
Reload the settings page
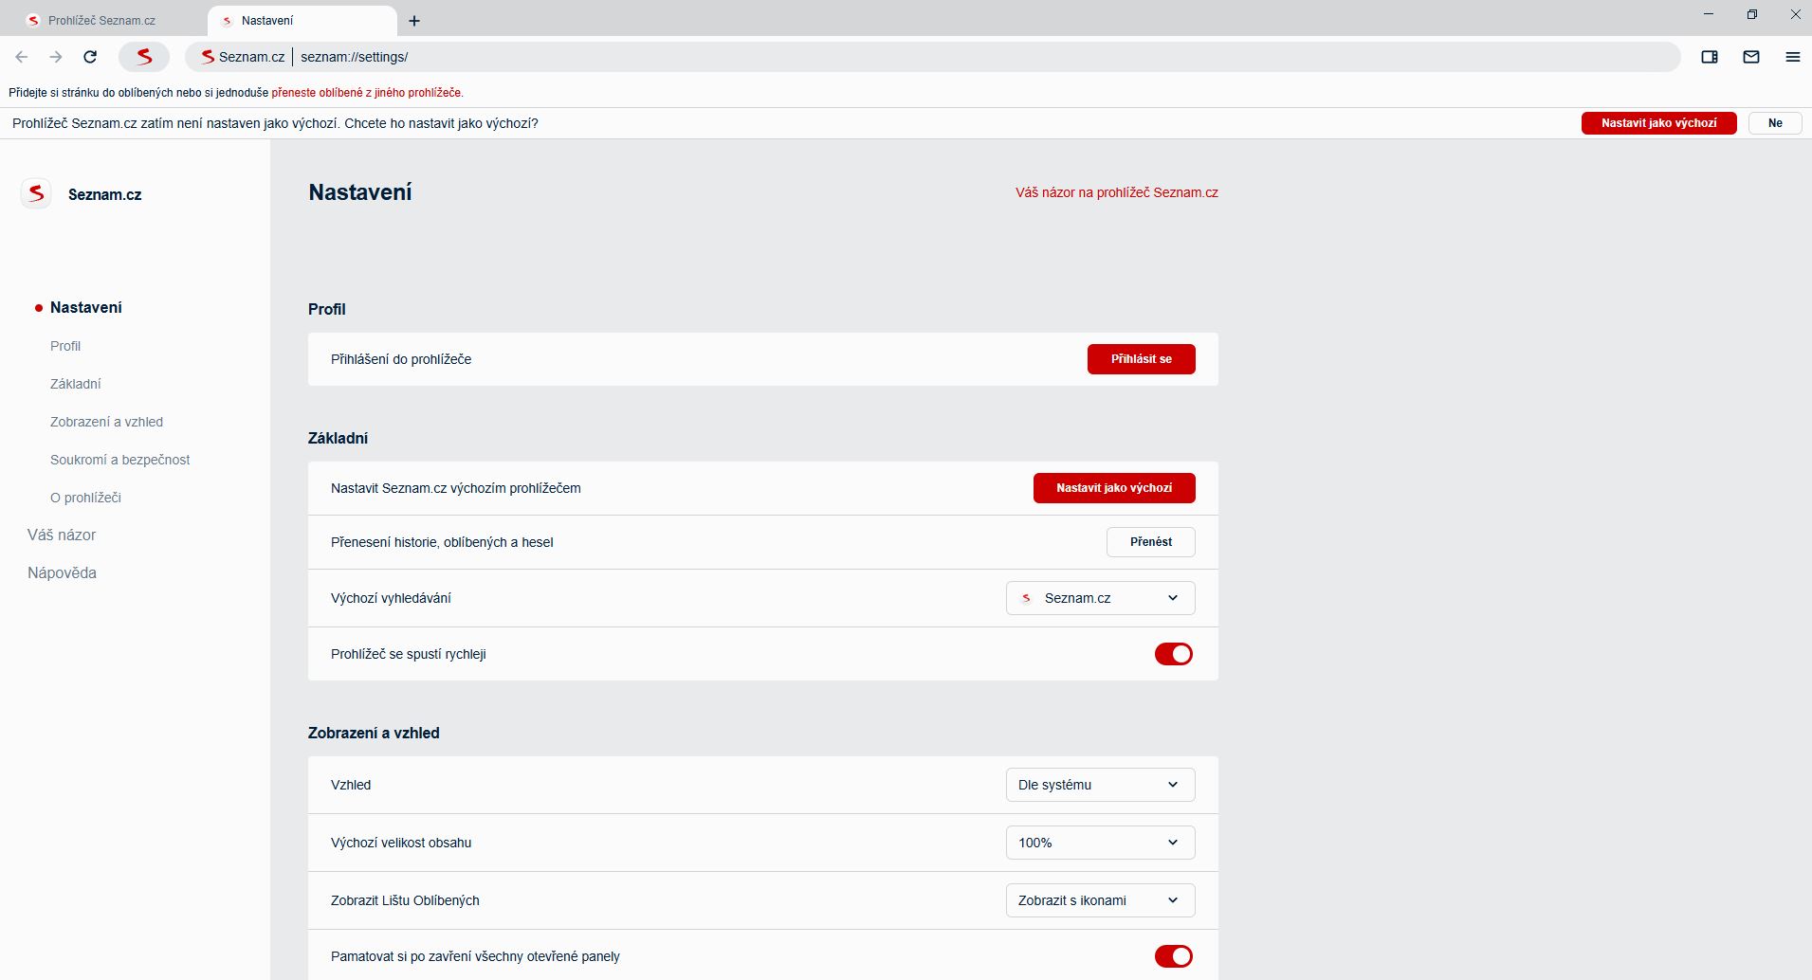tap(90, 57)
